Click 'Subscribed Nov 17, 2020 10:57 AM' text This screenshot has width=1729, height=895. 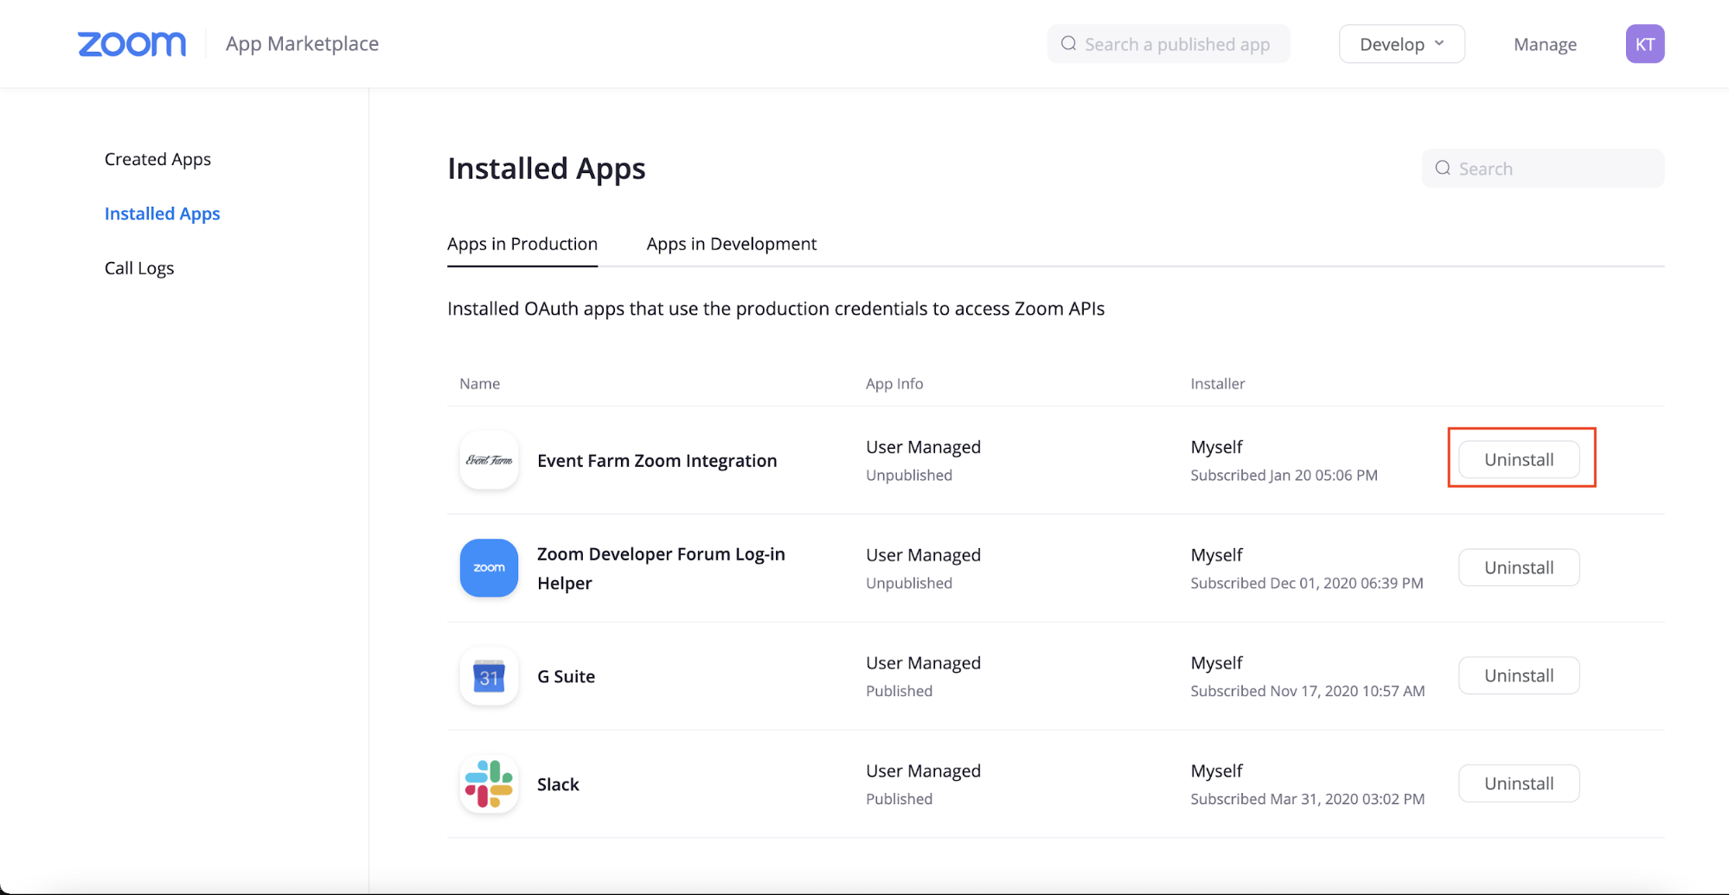pos(1307,691)
